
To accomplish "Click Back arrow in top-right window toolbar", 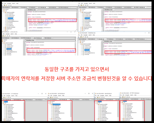I will [x=86, y=5].
